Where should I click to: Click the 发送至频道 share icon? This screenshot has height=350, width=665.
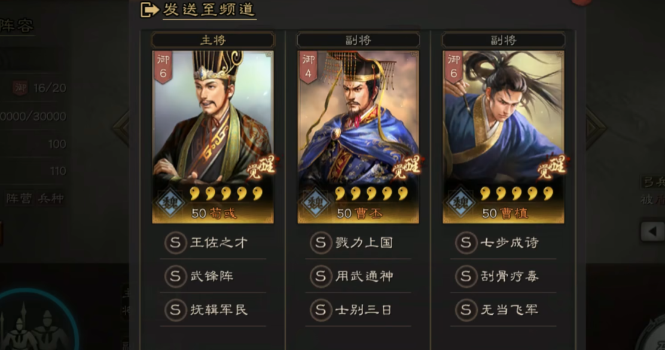tap(150, 10)
